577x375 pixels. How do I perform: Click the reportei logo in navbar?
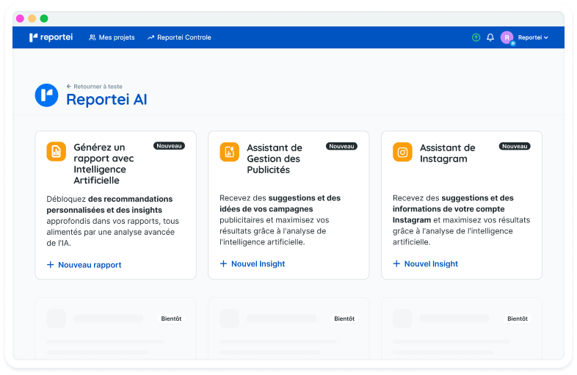51,37
